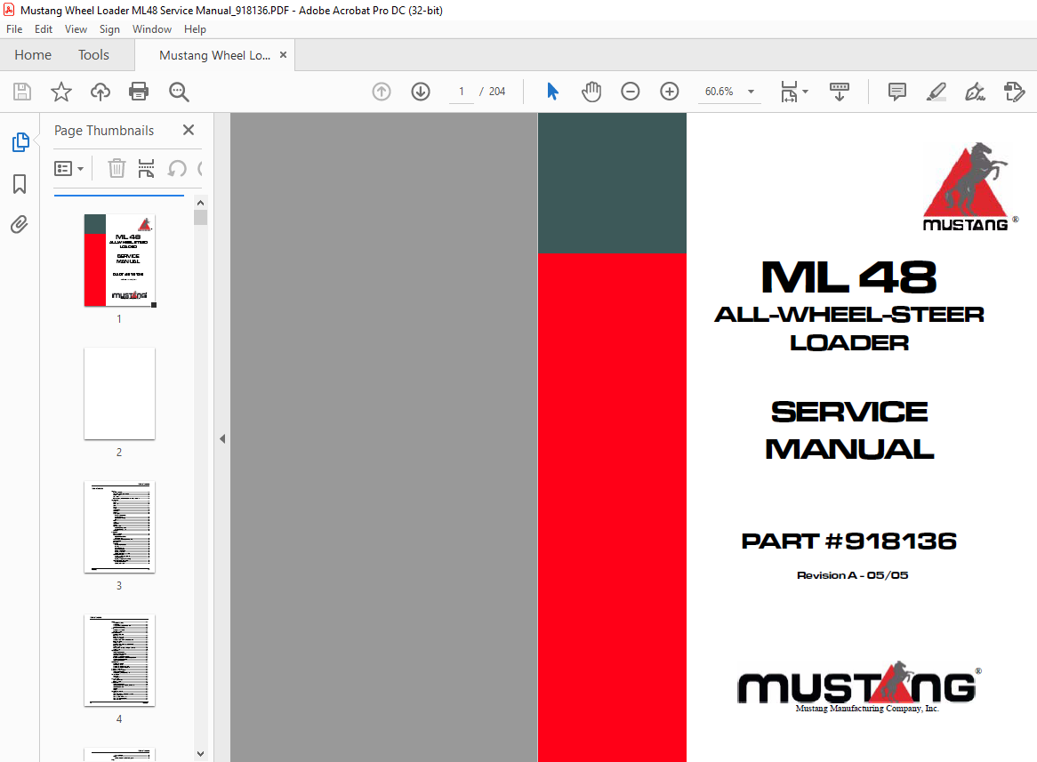Image resolution: width=1037 pixels, height=762 pixels.
Task: Select page 3 thumbnail
Action: coord(120,527)
